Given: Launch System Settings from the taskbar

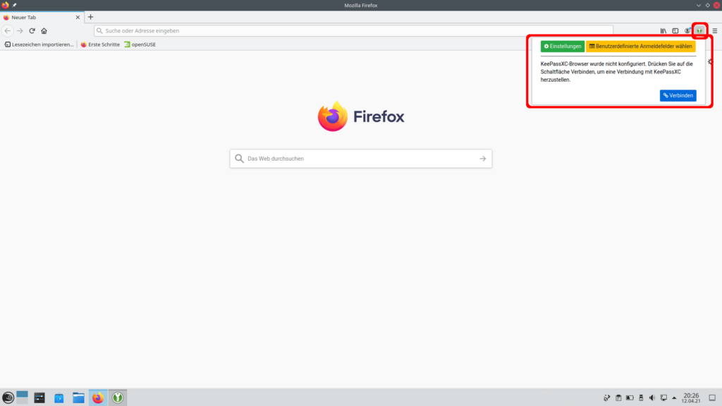Looking at the screenshot, I should pyautogui.click(x=39, y=398).
